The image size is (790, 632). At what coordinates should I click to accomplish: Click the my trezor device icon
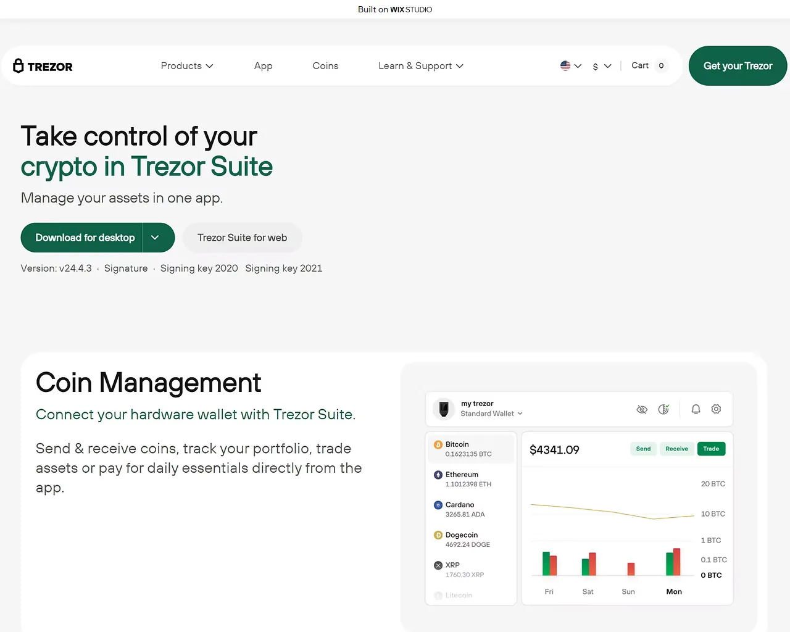(444, 409)
